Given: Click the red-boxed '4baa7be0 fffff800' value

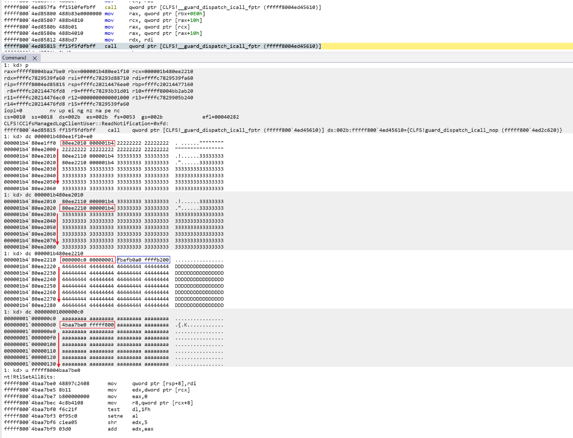Looking at the screenshot, I should tap(87, 325).
